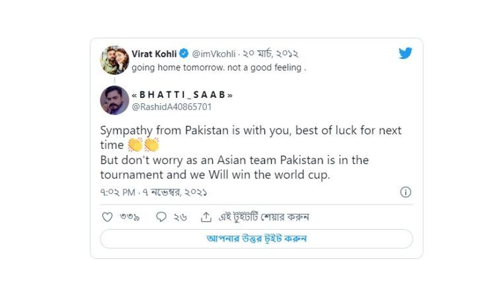Like the tweet with heart icon
Image resolution: width=501 pixels, height=282 pixels.
[107, 217]
